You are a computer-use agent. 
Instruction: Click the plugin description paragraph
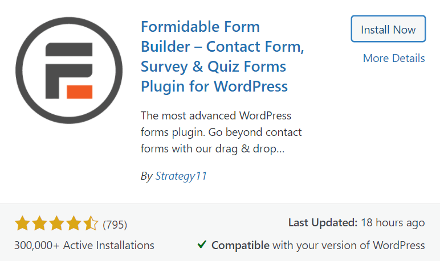click(x=221, y=132)
